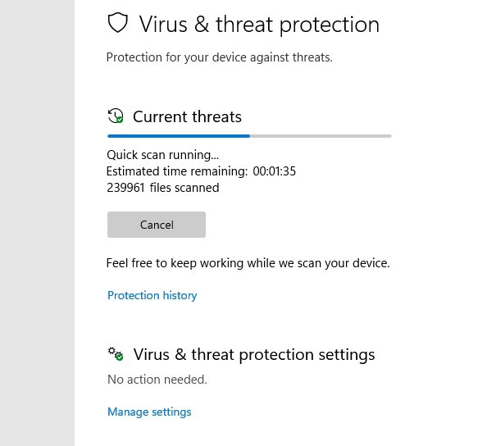The height and width of the screenshot is (446, 496).
Task: Click the Current threats scan history icon
Action: click(116, 116)
